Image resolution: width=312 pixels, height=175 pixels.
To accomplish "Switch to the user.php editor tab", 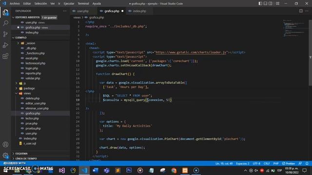I will click(82, 11).
